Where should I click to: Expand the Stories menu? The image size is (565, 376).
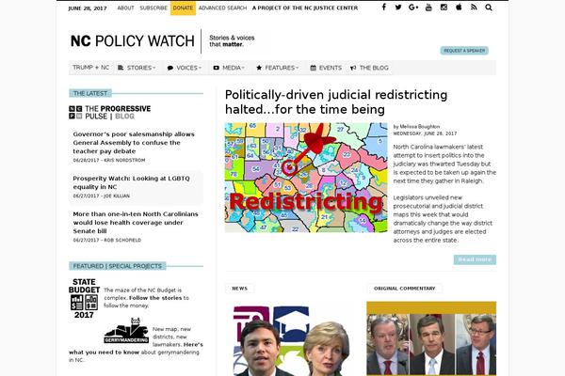(137, 68)
